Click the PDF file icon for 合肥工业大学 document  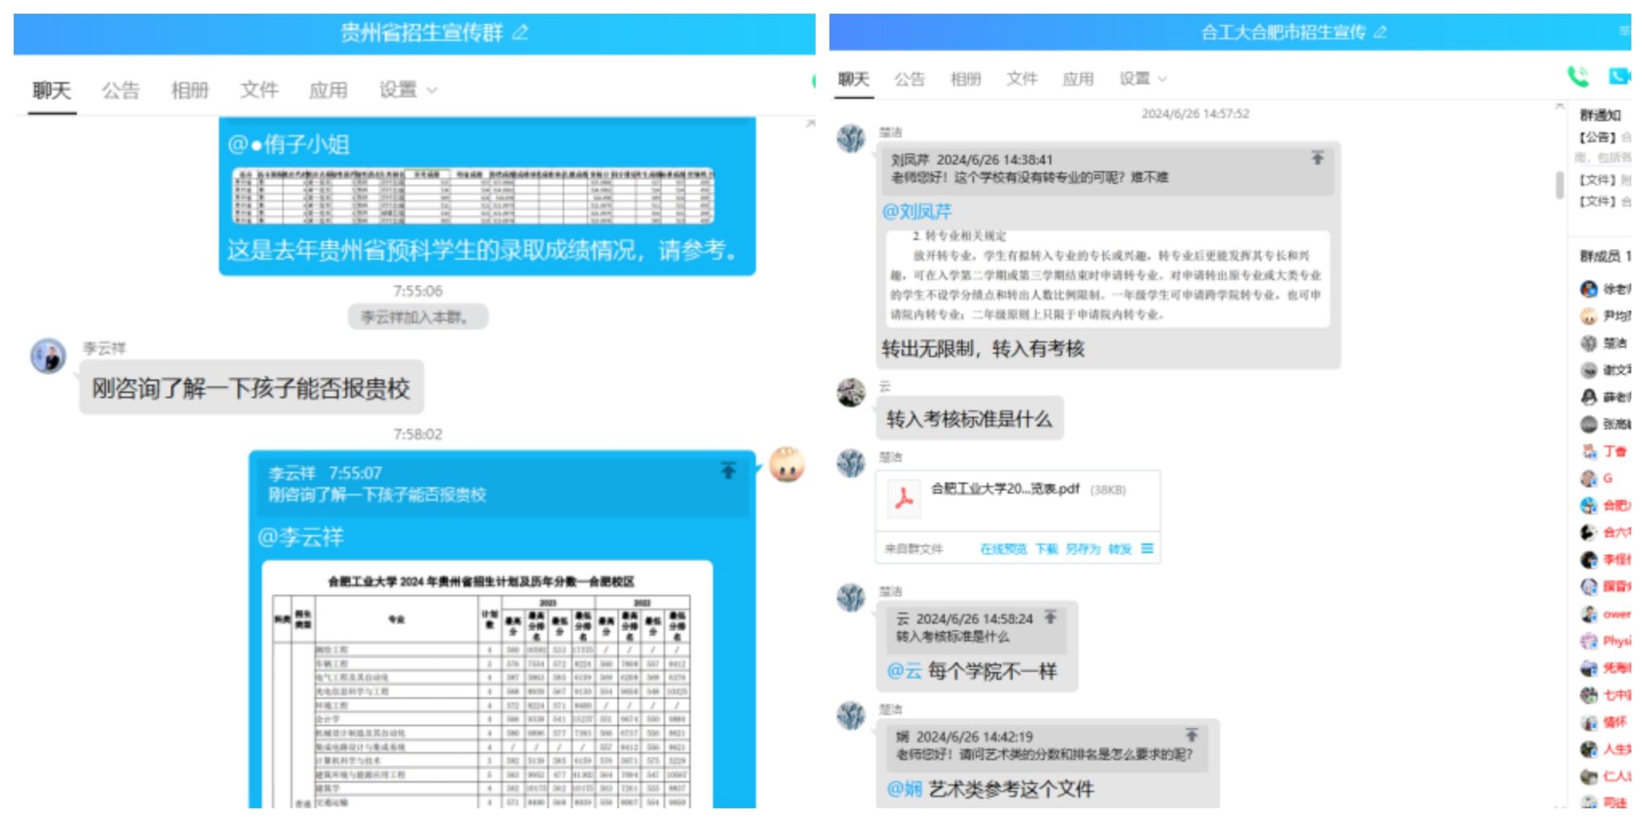[x=904, y=498]
